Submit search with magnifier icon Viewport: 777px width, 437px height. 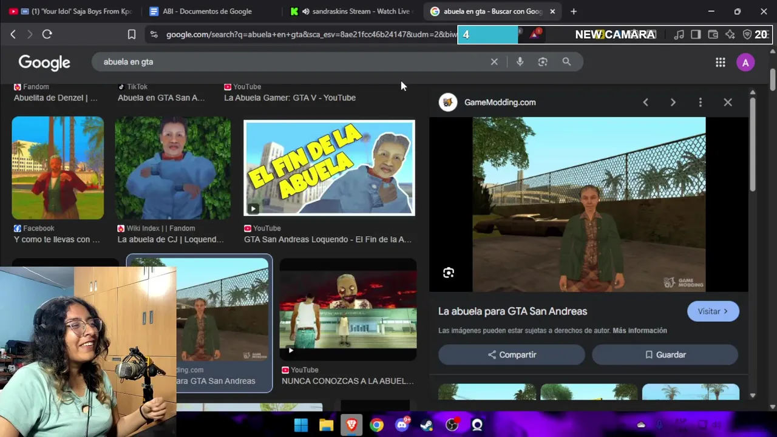[566, 62]
